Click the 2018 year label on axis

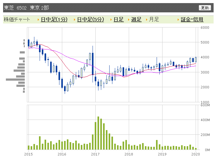(129, 154)
